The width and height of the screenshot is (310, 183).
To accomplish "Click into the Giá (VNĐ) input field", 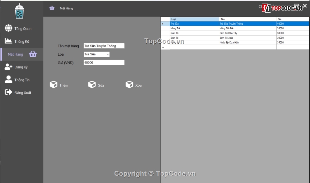I will point(104,63).
